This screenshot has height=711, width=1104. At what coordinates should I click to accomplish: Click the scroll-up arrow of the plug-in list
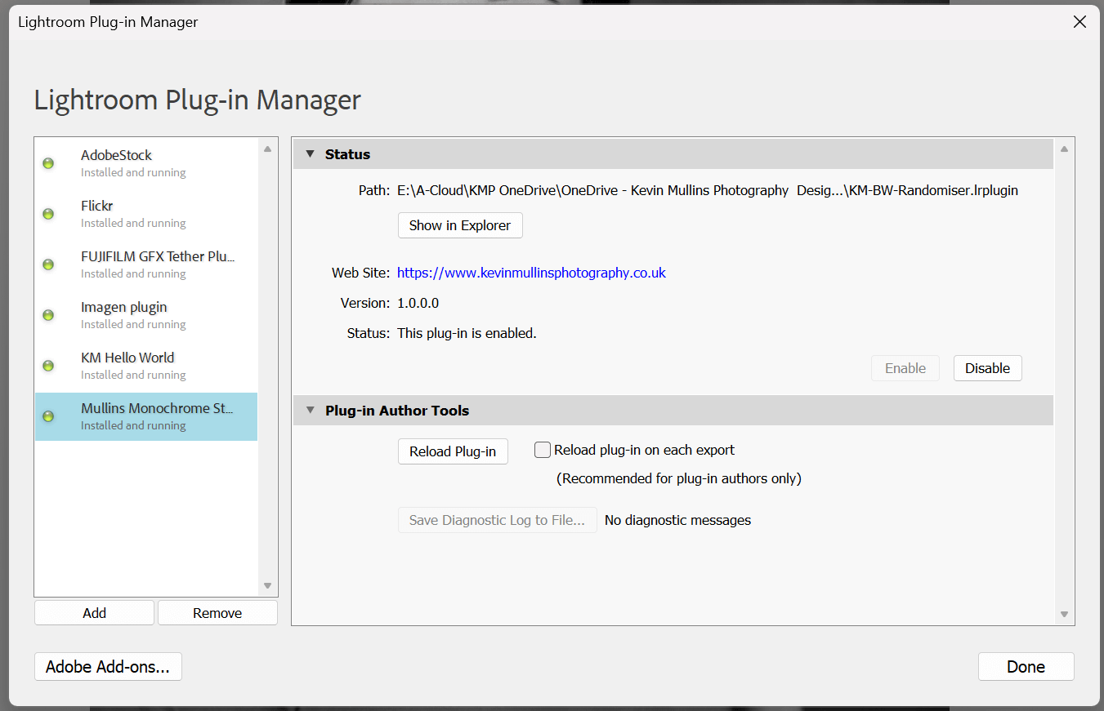tap(267, 149)
